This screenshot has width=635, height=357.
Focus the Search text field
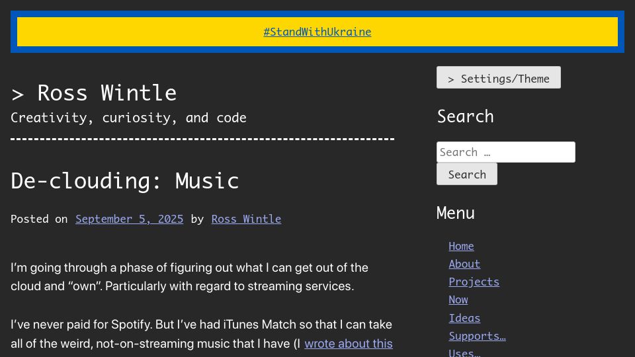pyautogui.click(x=506, y=152)
